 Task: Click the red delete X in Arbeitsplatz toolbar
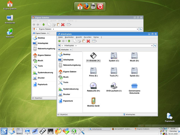click(88, 41)
